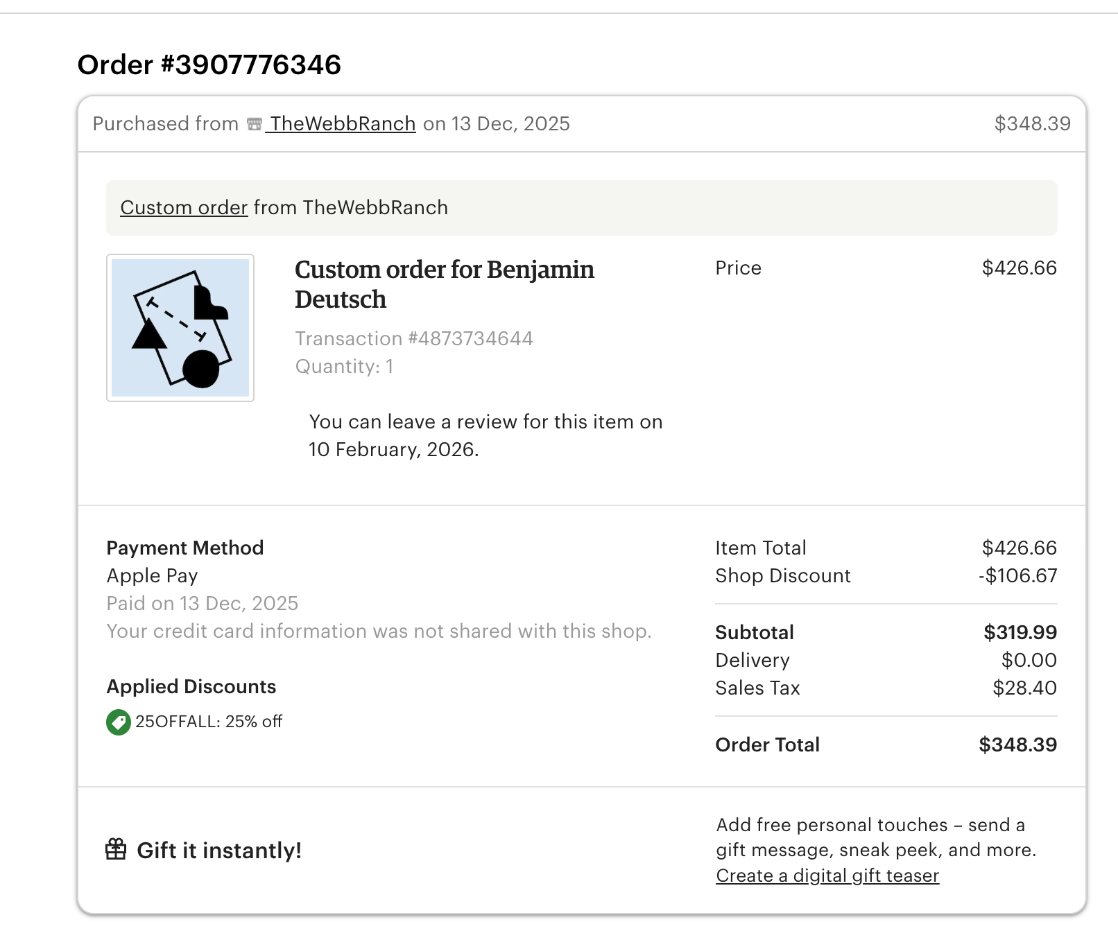Screen dimensions: 1118x940
Task: Click the header order amount $348.39
Action: 1032,124
